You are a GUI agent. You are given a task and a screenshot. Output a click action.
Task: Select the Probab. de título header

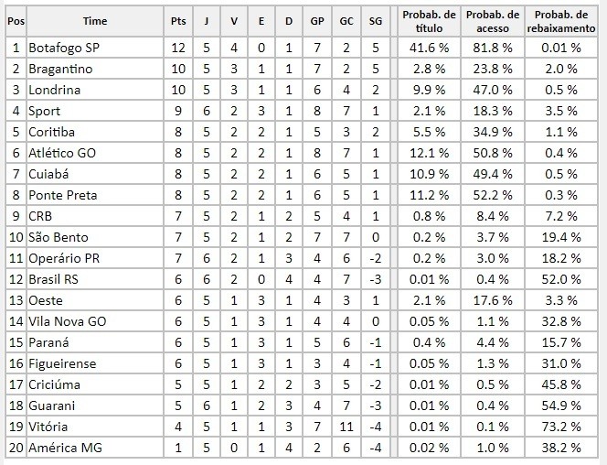(429, 21)
